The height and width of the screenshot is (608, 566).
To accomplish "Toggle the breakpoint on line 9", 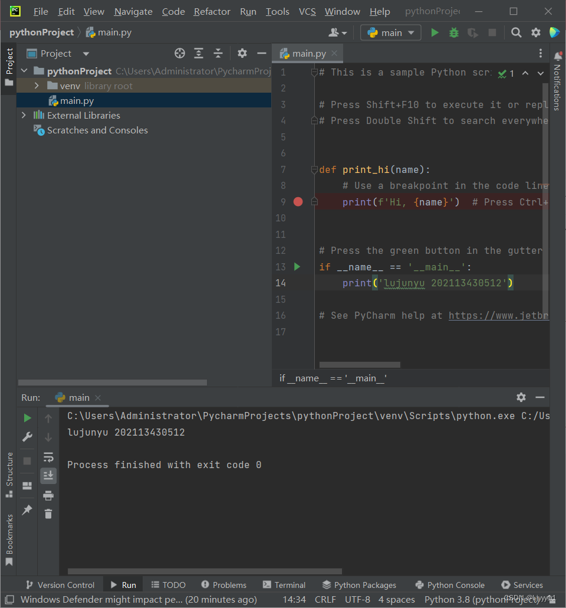I will click(298, 202).
